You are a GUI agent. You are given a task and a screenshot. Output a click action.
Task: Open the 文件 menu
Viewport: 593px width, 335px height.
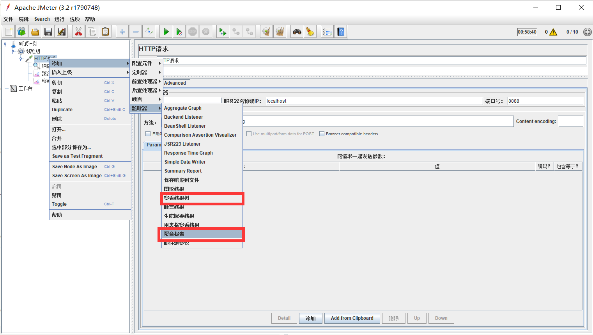(x=8, y=19)
